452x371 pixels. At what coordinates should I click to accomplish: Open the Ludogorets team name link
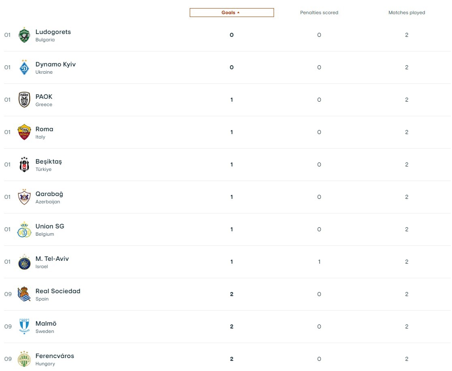click(53, 32)
